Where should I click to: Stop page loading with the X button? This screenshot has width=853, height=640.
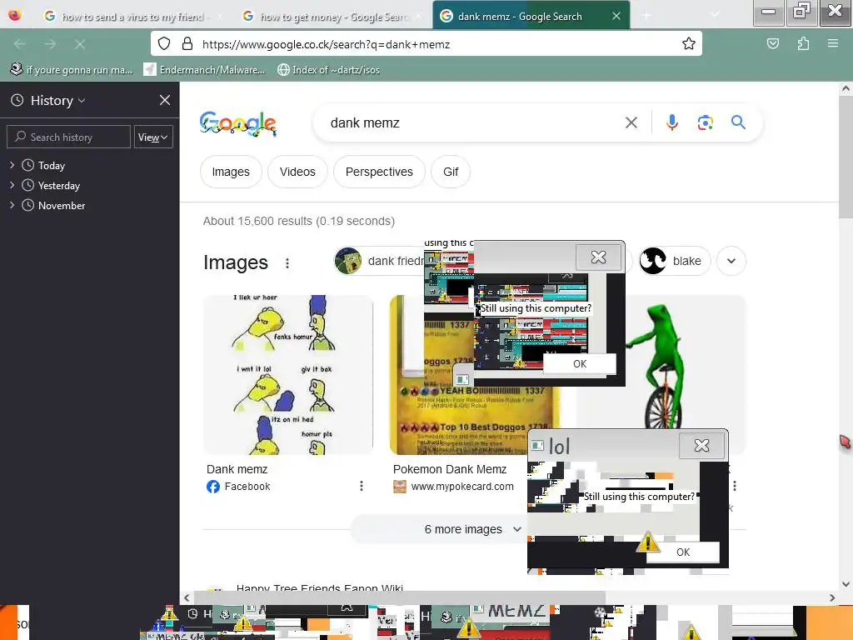click(x=80, y=44)
